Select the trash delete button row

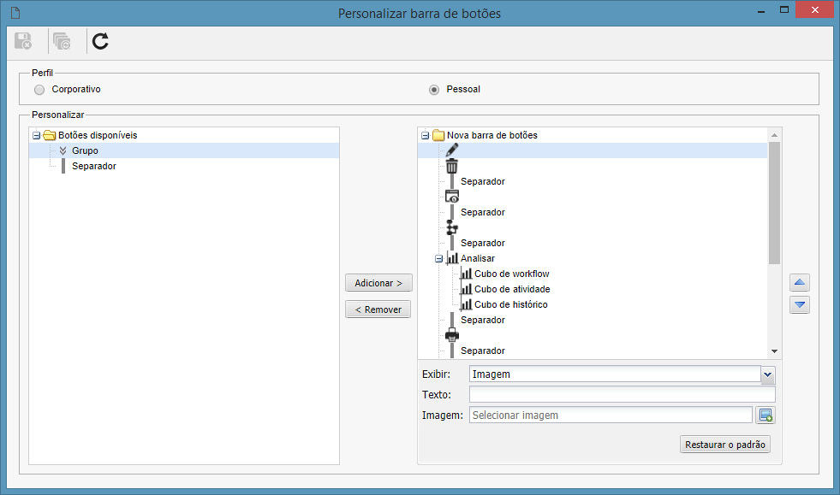point(452,166)
